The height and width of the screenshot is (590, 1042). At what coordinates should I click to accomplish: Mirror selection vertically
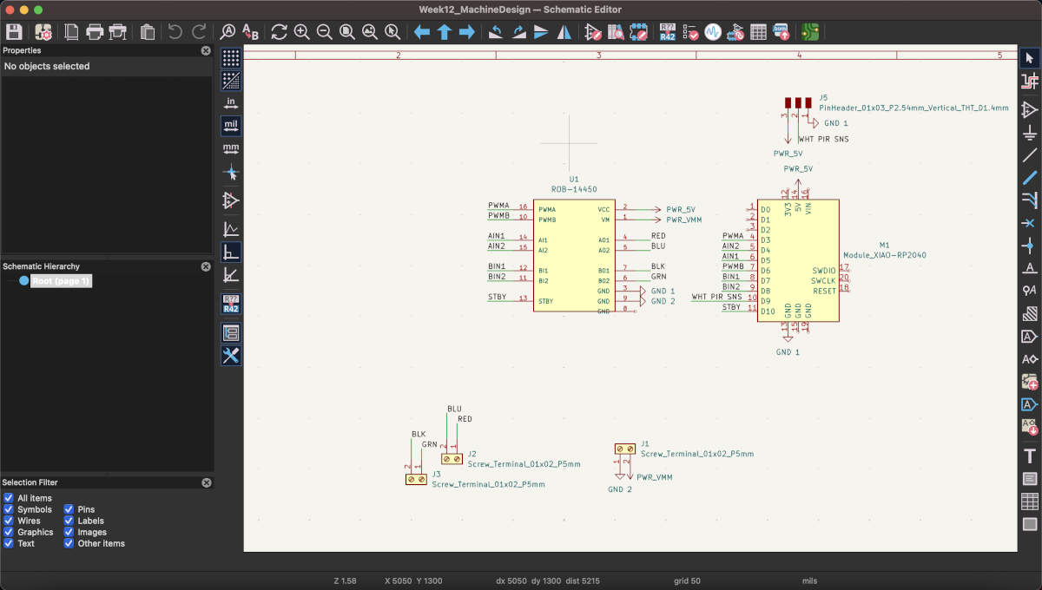click(541, 32)
